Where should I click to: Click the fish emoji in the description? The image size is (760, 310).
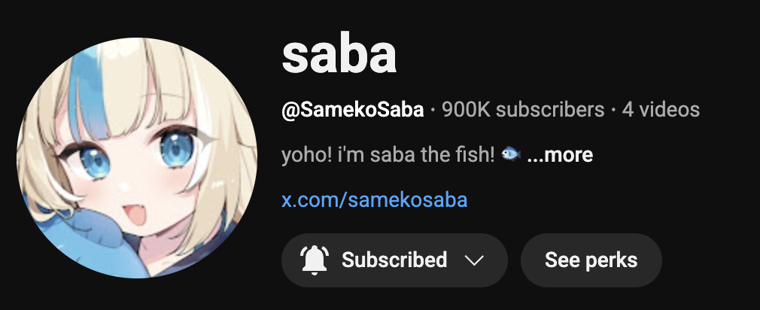tap(511, 154)
